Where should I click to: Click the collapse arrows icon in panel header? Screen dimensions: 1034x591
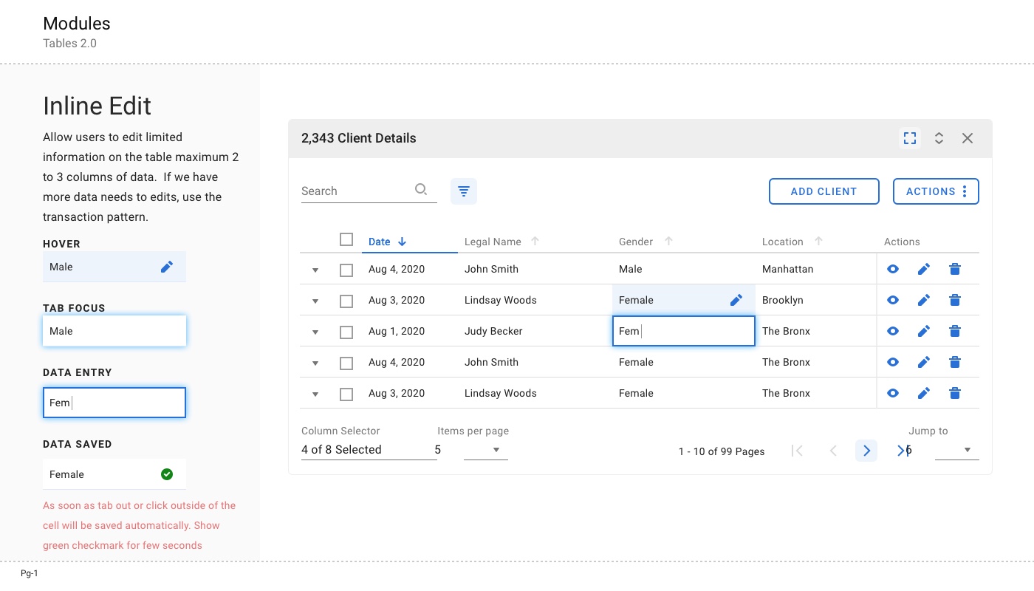(x=939, y=138)
